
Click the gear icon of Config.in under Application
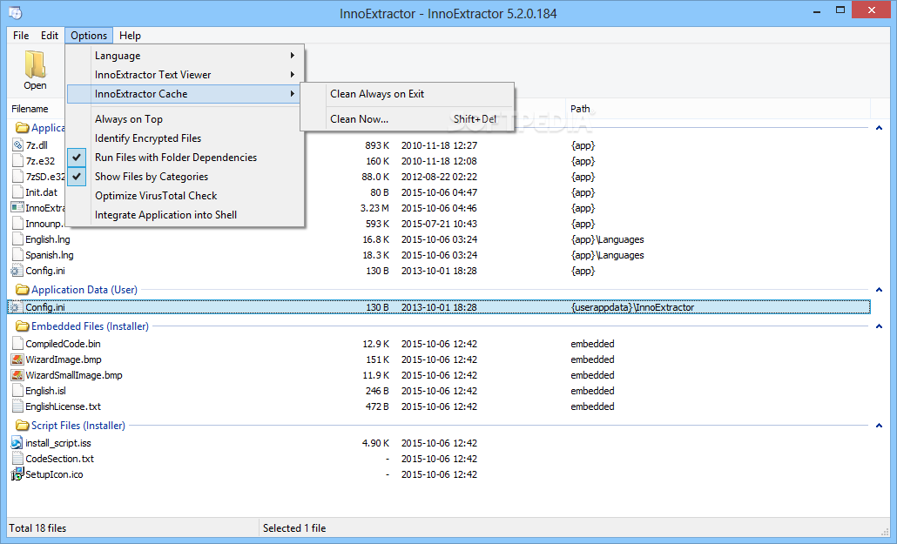tap(17, 271)
